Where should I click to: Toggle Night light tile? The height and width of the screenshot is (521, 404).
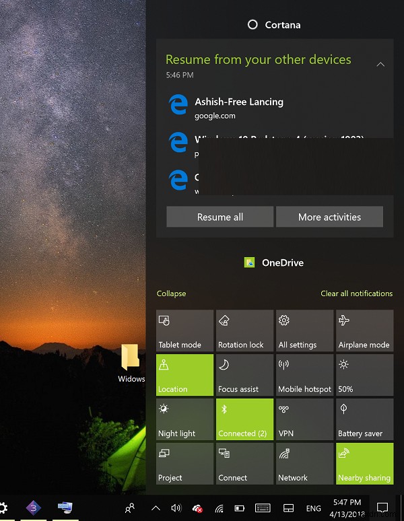click(184, 419)
